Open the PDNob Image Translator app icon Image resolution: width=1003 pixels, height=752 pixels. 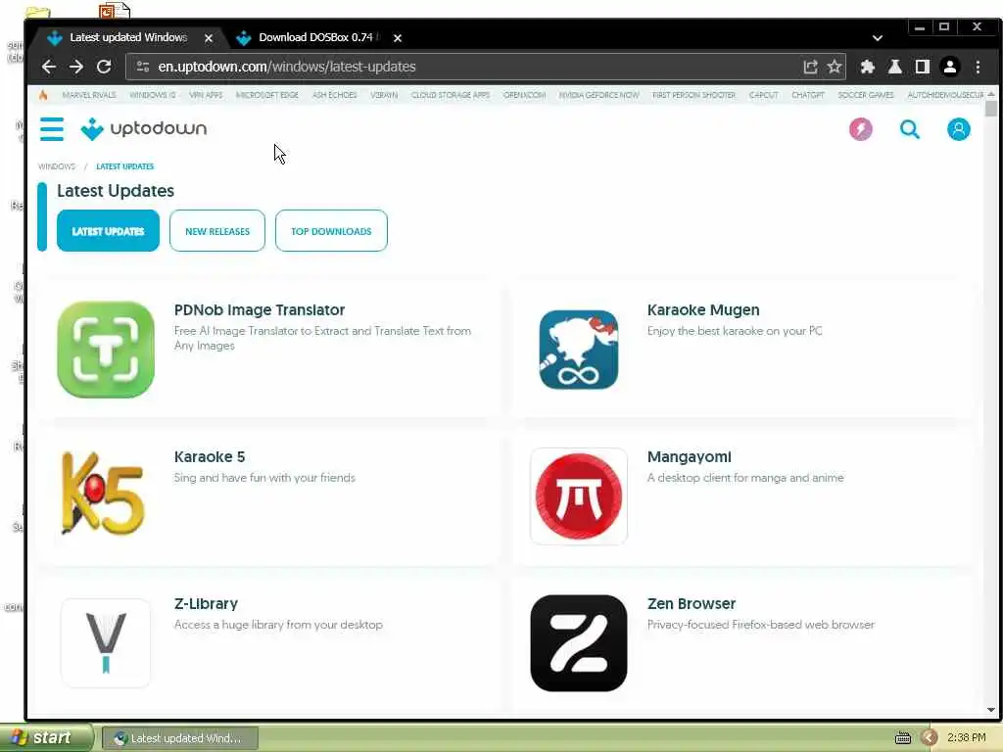click(106, 350)
